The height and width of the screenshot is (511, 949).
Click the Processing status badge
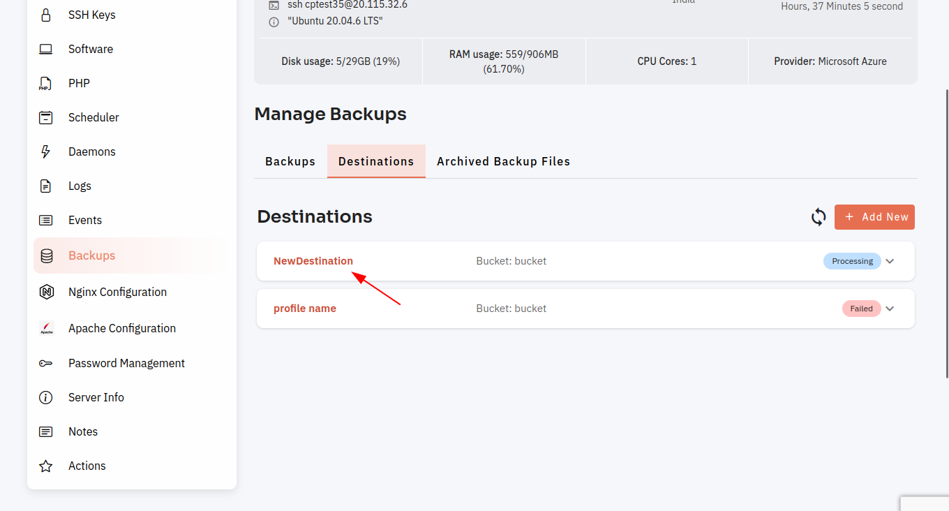[x=852, y=261]
